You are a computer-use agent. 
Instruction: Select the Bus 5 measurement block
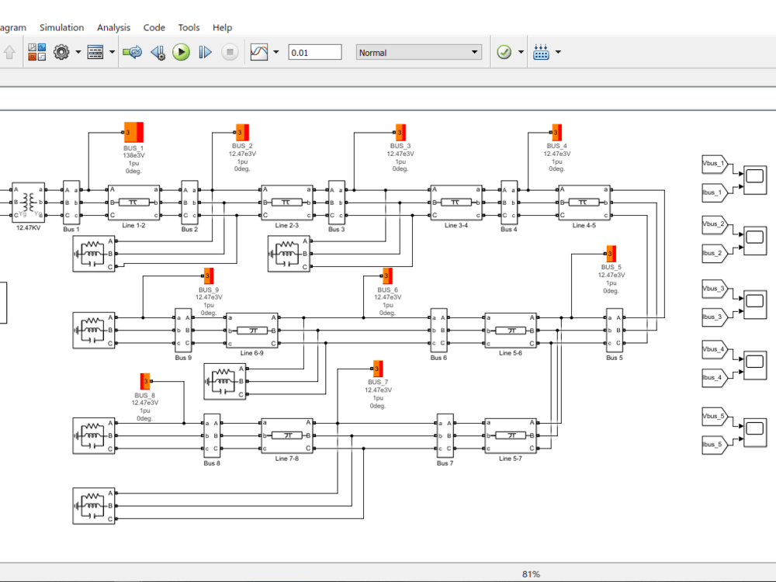[x=614, y=331]
